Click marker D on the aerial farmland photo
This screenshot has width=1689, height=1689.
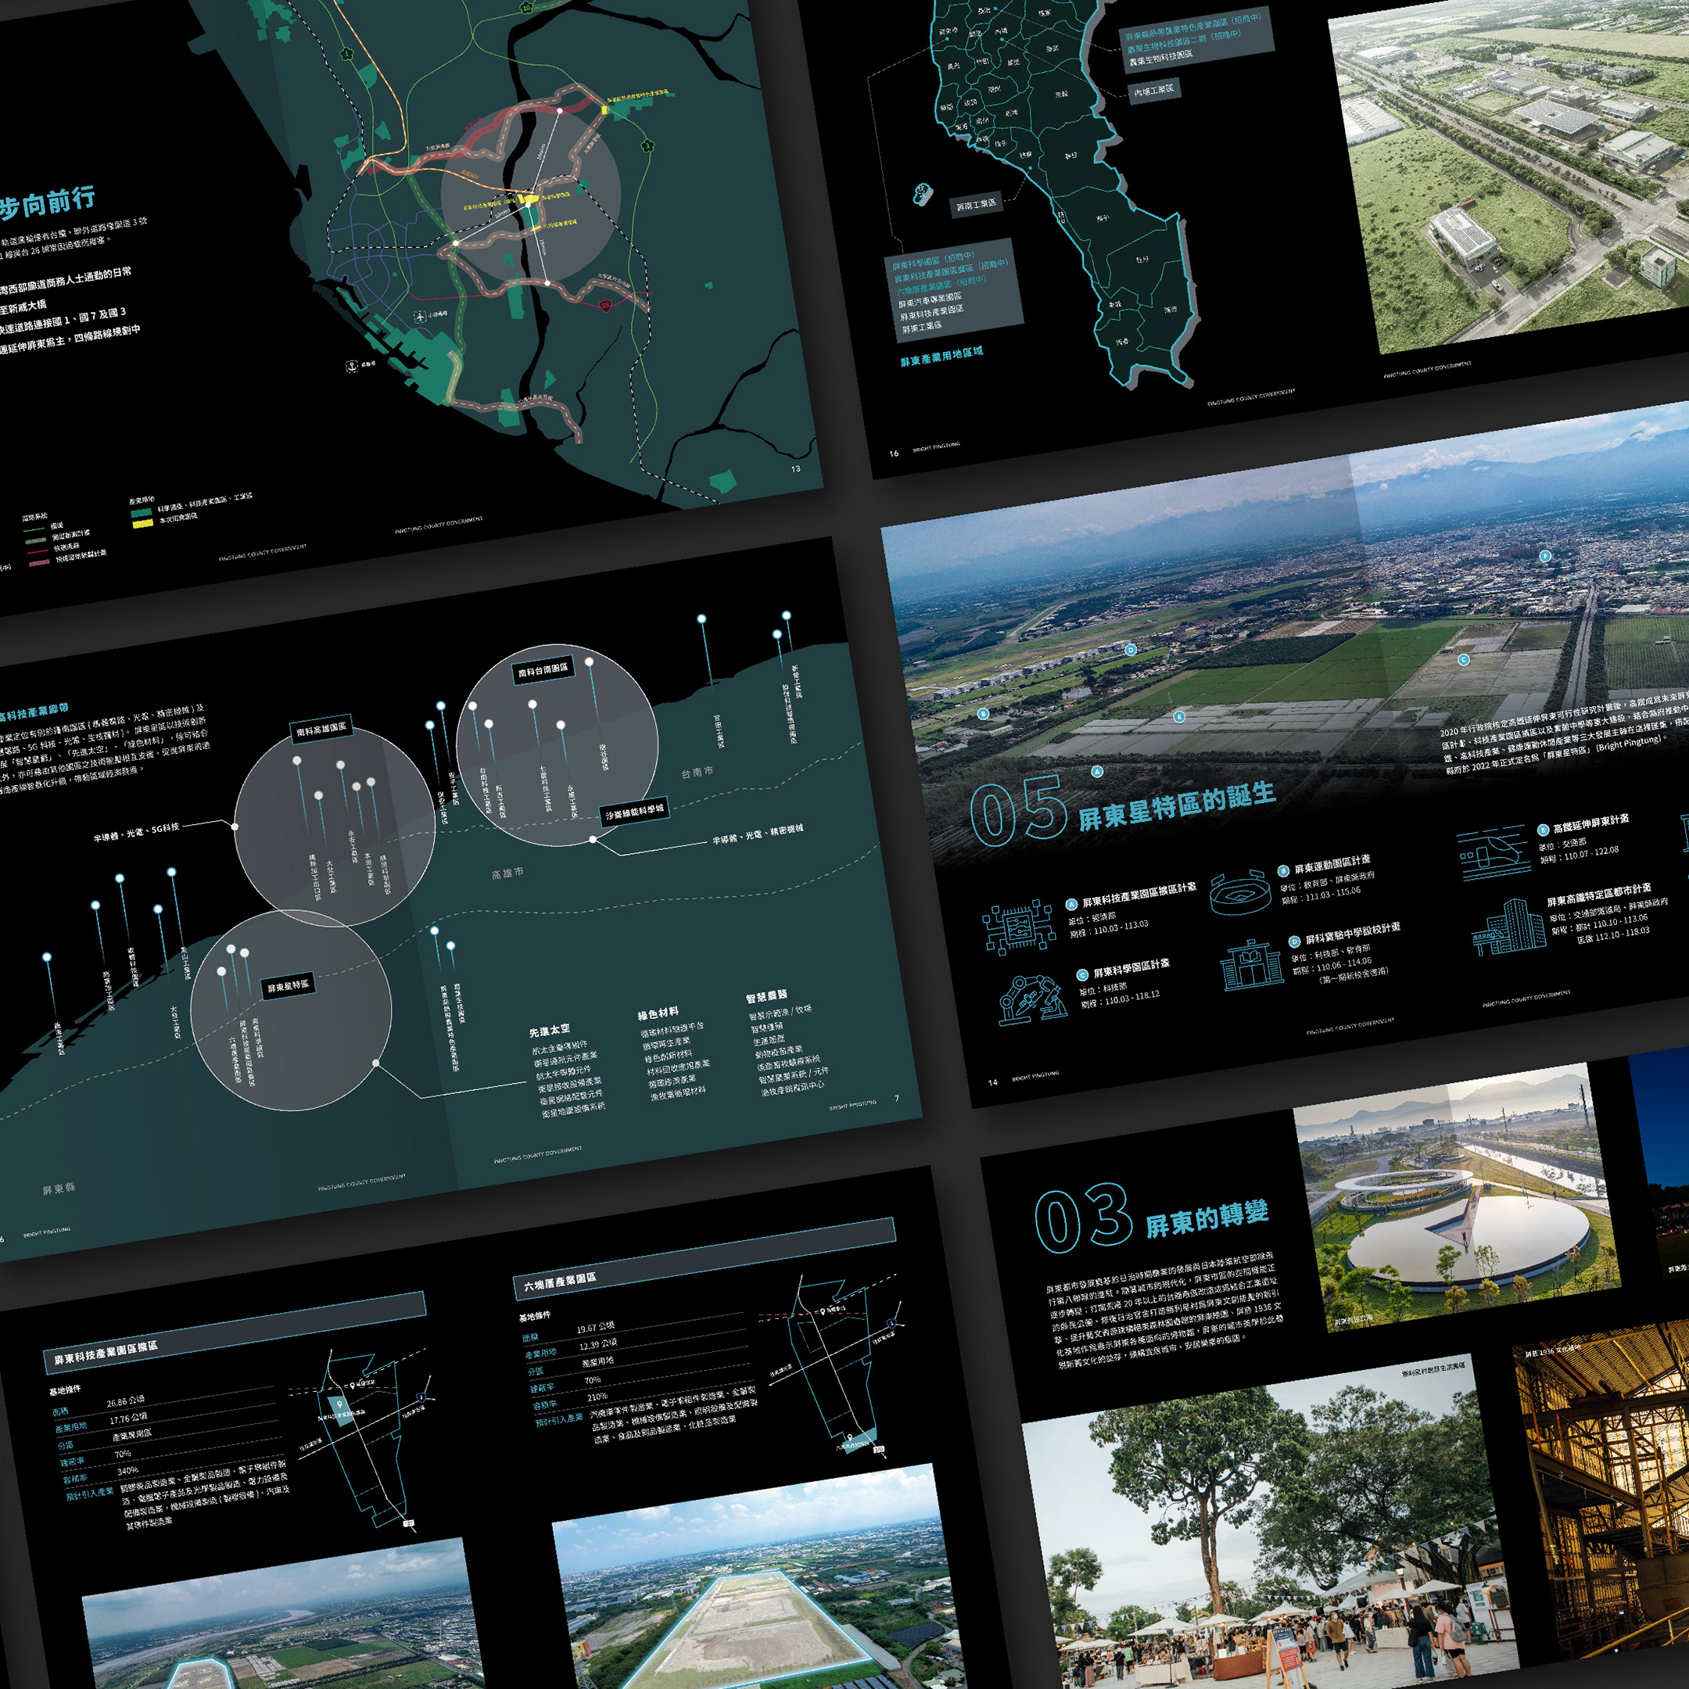(1131, 650)
